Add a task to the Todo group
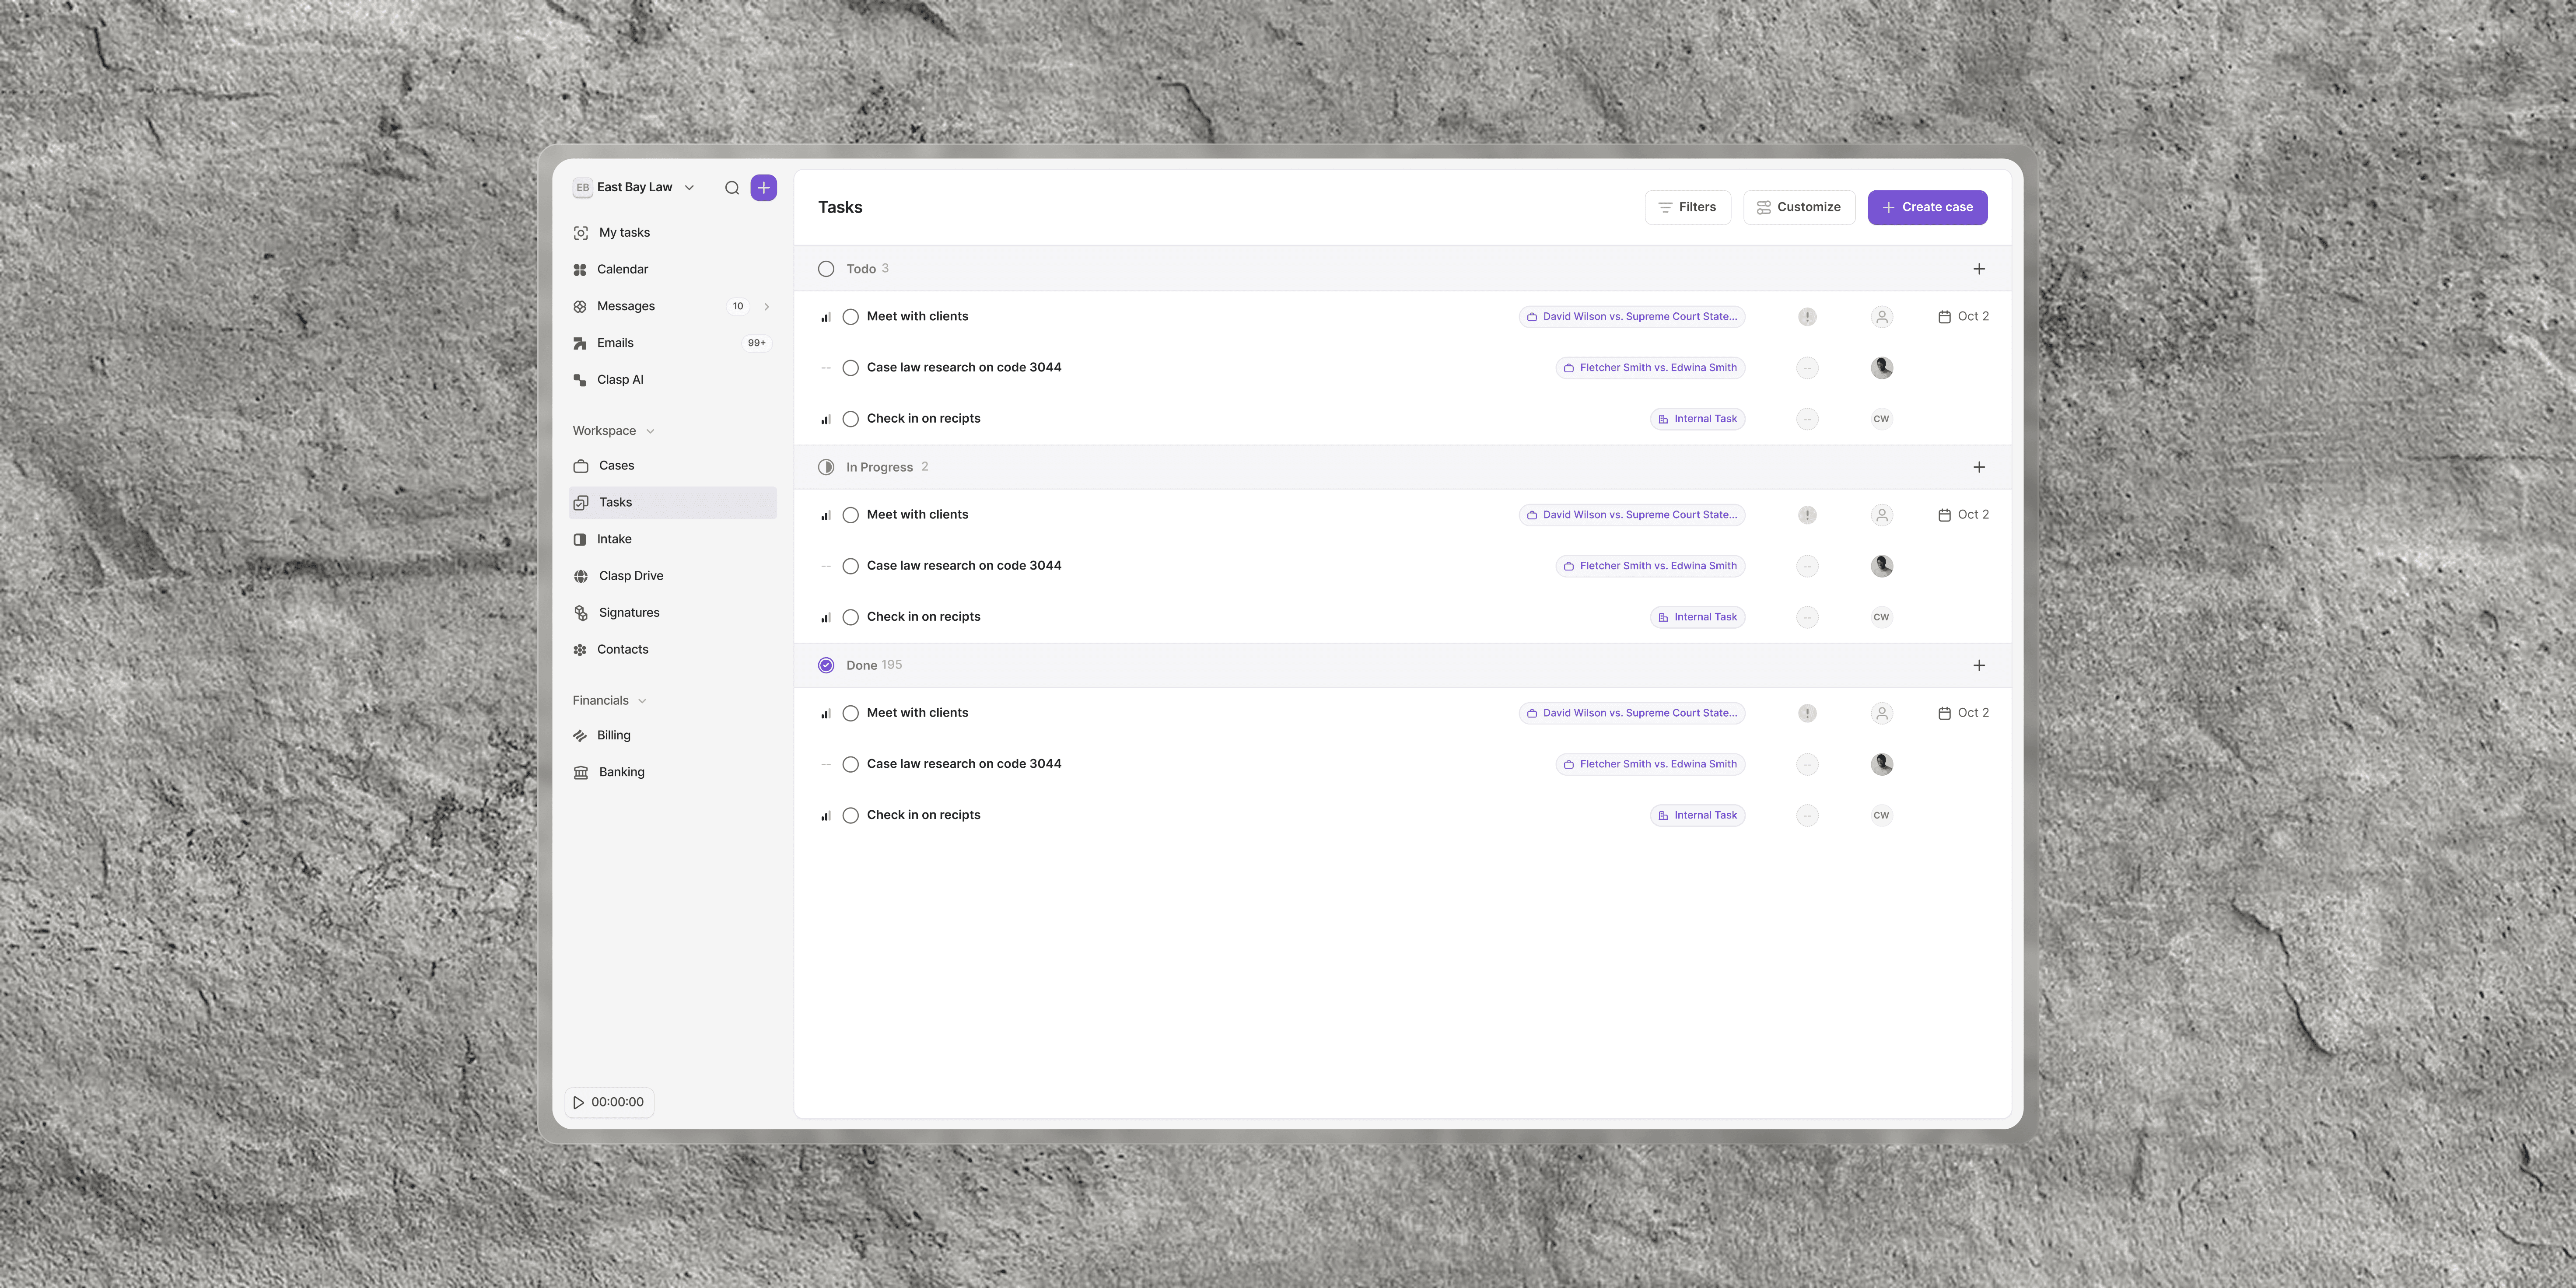2576x1288 pixels. [x=1978, y=269]
